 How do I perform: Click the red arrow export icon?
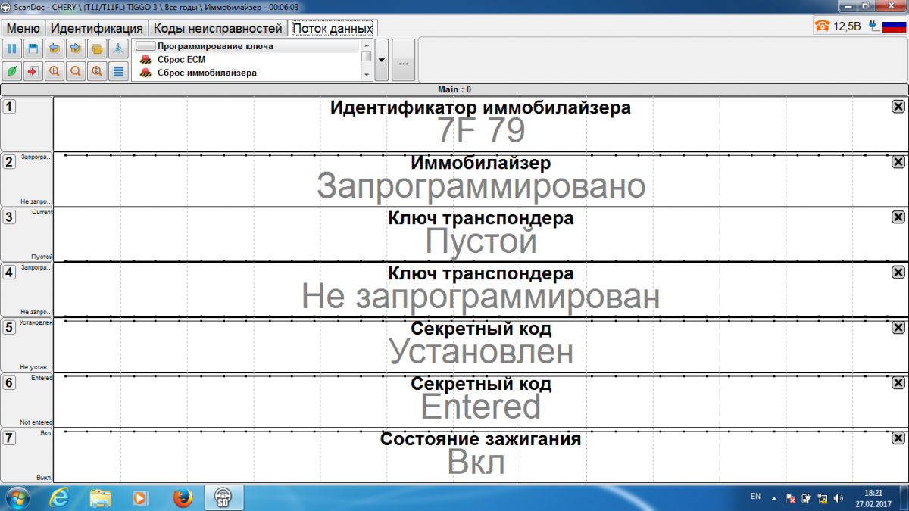click(x=33, y=71)
